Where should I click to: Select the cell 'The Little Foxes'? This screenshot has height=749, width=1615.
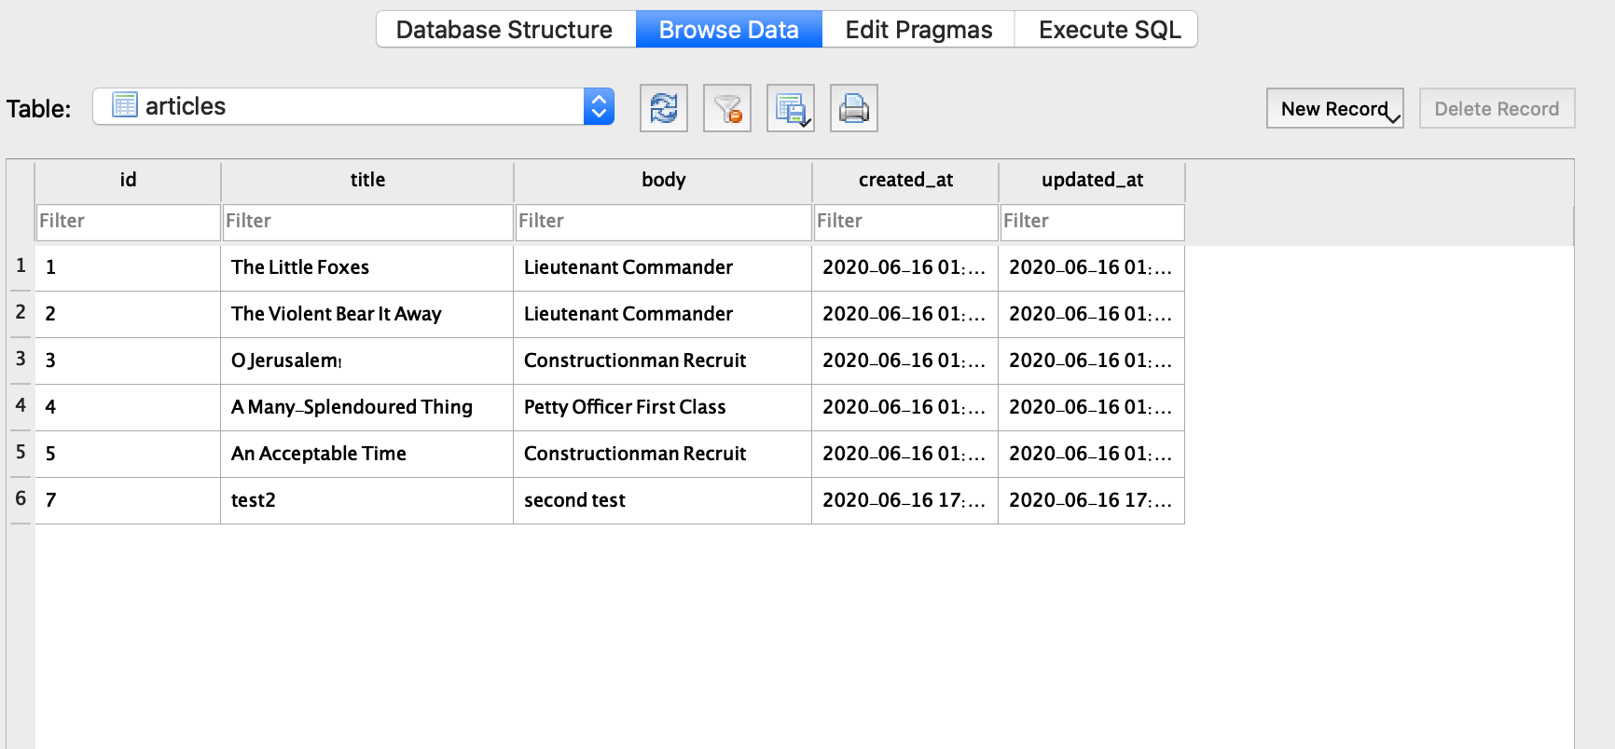point(300,267)
